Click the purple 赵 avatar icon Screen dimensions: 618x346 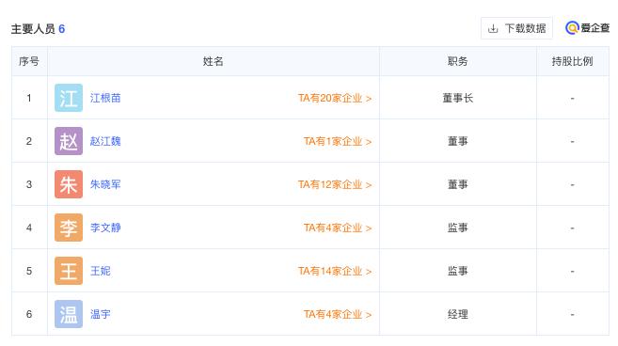pyautogui.click(x=69, y=141)
